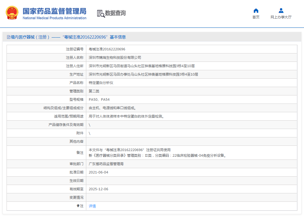Click the expiry date 2025-12-06
304x217 pixels.
tap(98, 189)
